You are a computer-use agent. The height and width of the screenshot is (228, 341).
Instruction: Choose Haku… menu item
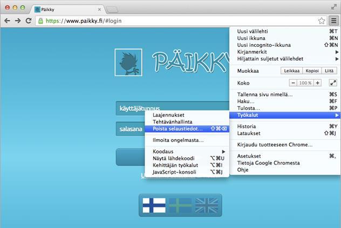coord(285,101)
